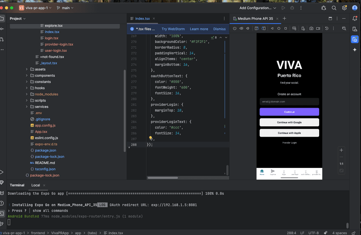Click the project tree vertical scrollbar
This screenshot has width=361, height=235.
click(x=125, y=110)
